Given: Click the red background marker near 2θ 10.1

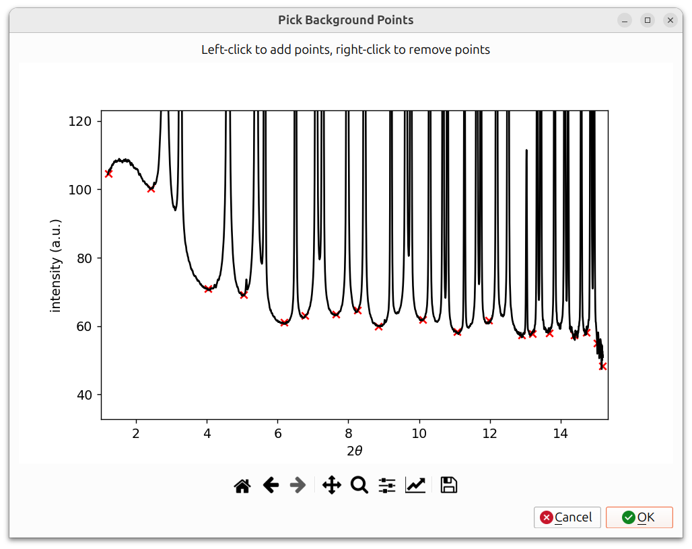Looking at the screenshot, I should [423, 320].
